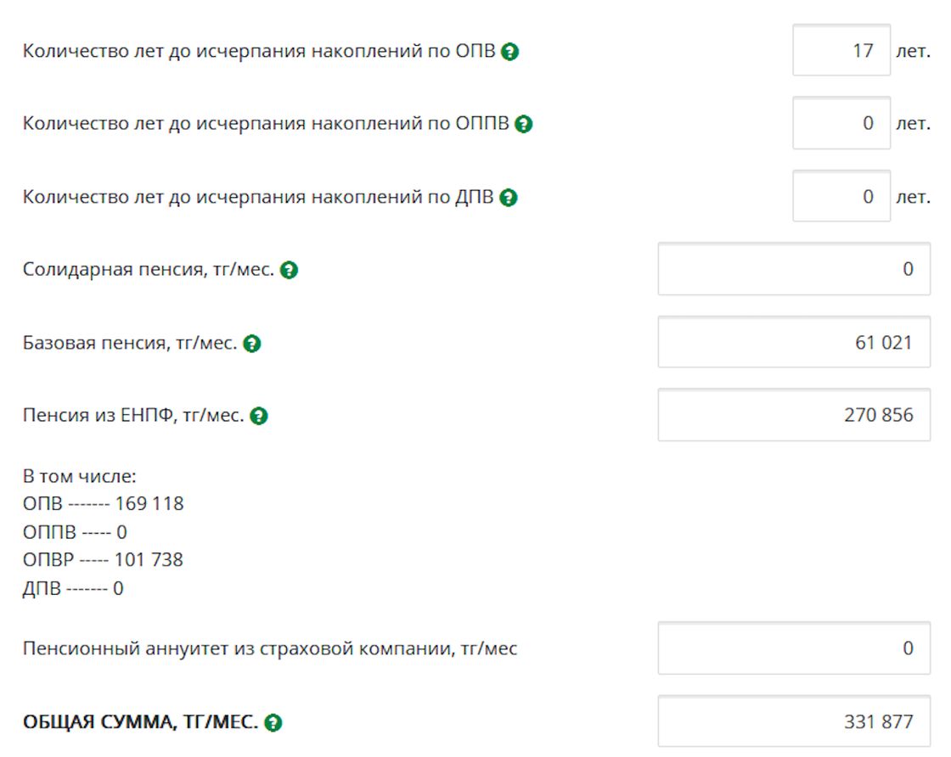The image size is (951, 757).
Task: Select ОПВ years field showing 17
Action: click(x=841, y=50)
